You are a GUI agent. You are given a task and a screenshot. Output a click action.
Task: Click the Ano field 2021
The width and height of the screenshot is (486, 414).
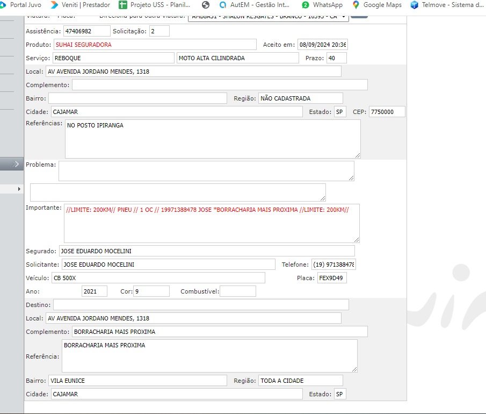point(95,291)
